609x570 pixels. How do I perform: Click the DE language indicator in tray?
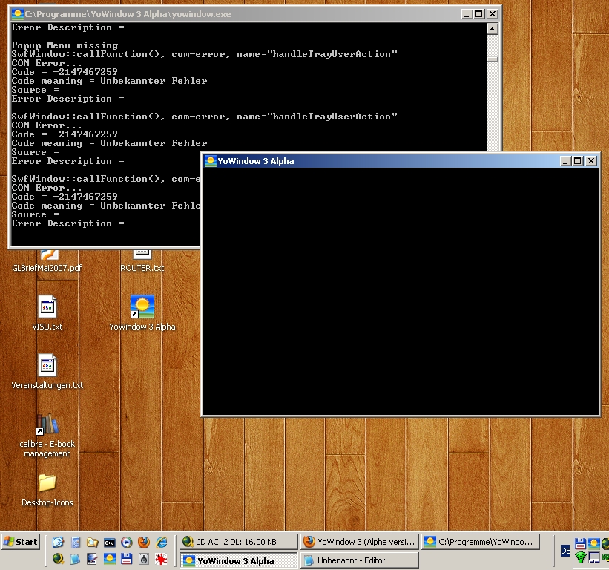click(x=565, y=551)
